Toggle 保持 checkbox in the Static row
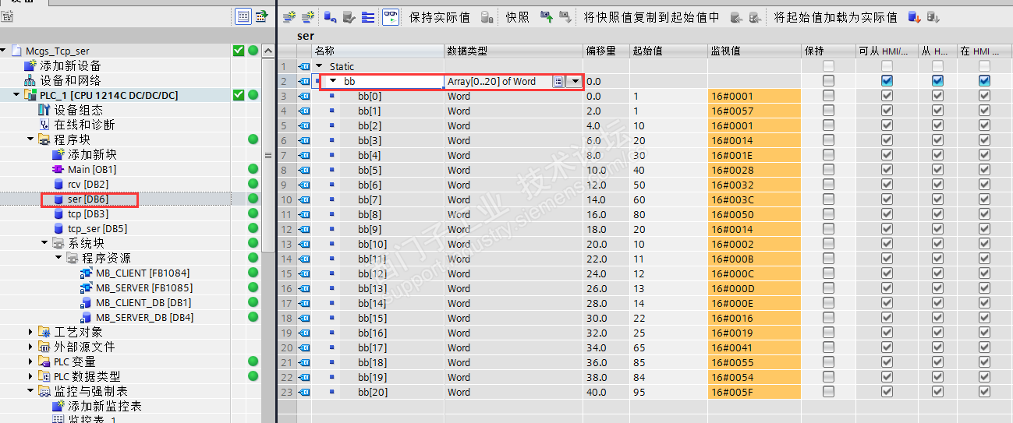 click(x=828, y=66)
